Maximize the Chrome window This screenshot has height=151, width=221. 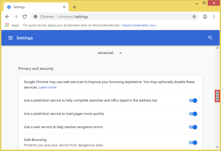click(x=204, y=3)
